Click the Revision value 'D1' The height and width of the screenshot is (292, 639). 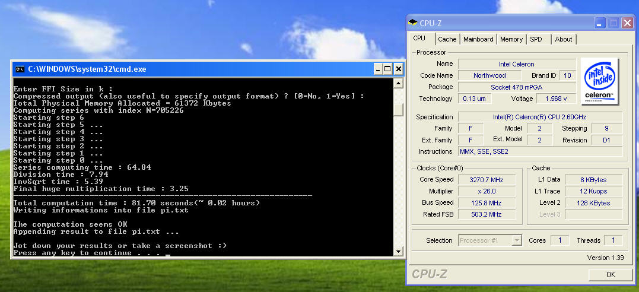click(607, 140)
